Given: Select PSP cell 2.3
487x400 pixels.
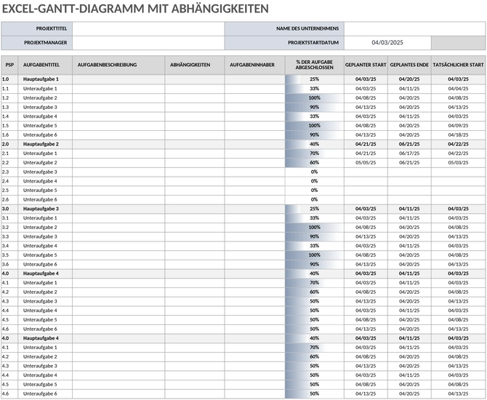Looking at the screenshot, I should pos(9,172).
